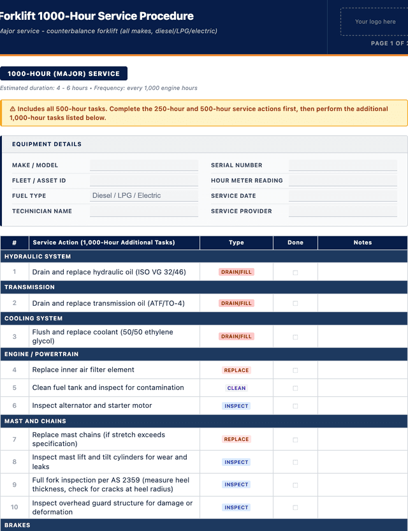Click the HYDRAULIC SYSTEM section header
Screen dimensions: 408x531
pyautogui.click(x=204, y=257)
